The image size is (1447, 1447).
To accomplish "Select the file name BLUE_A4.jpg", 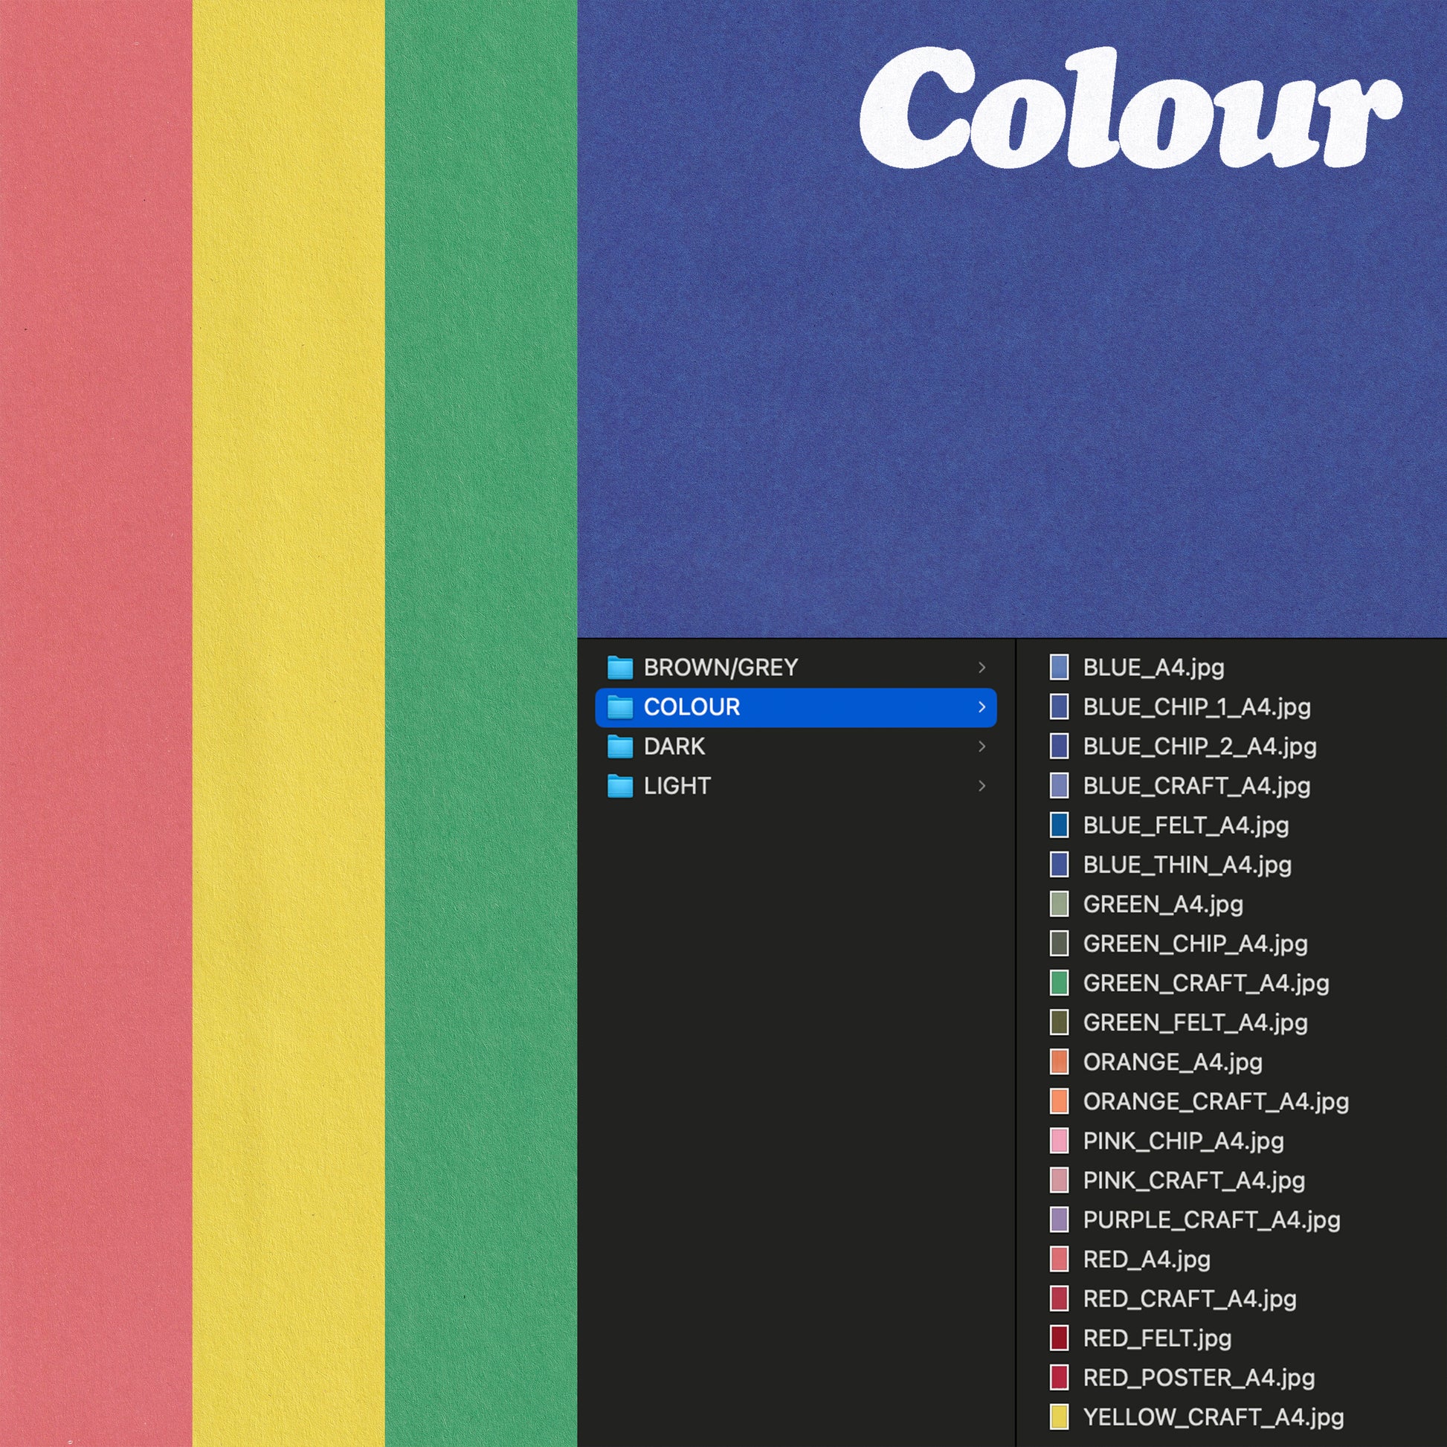I will [1153, 667].
